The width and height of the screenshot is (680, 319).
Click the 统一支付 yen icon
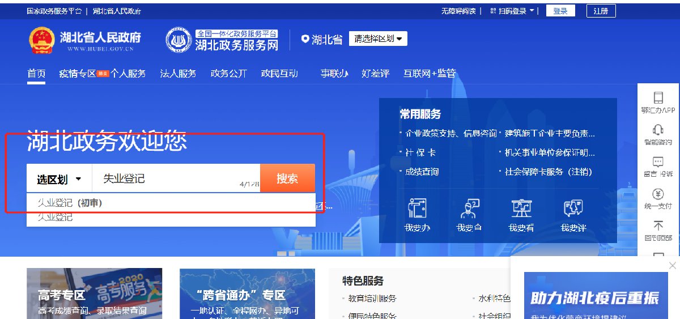click(x=658, y=193)
